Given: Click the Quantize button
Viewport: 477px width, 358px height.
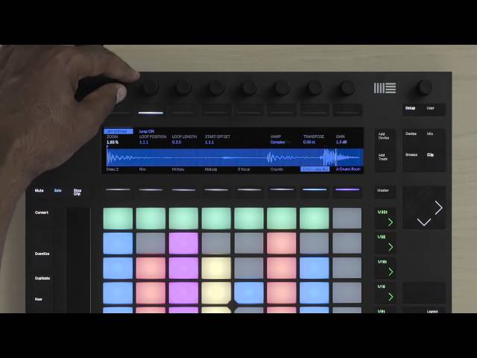Looking at the screenshot, I should (42, 254).
